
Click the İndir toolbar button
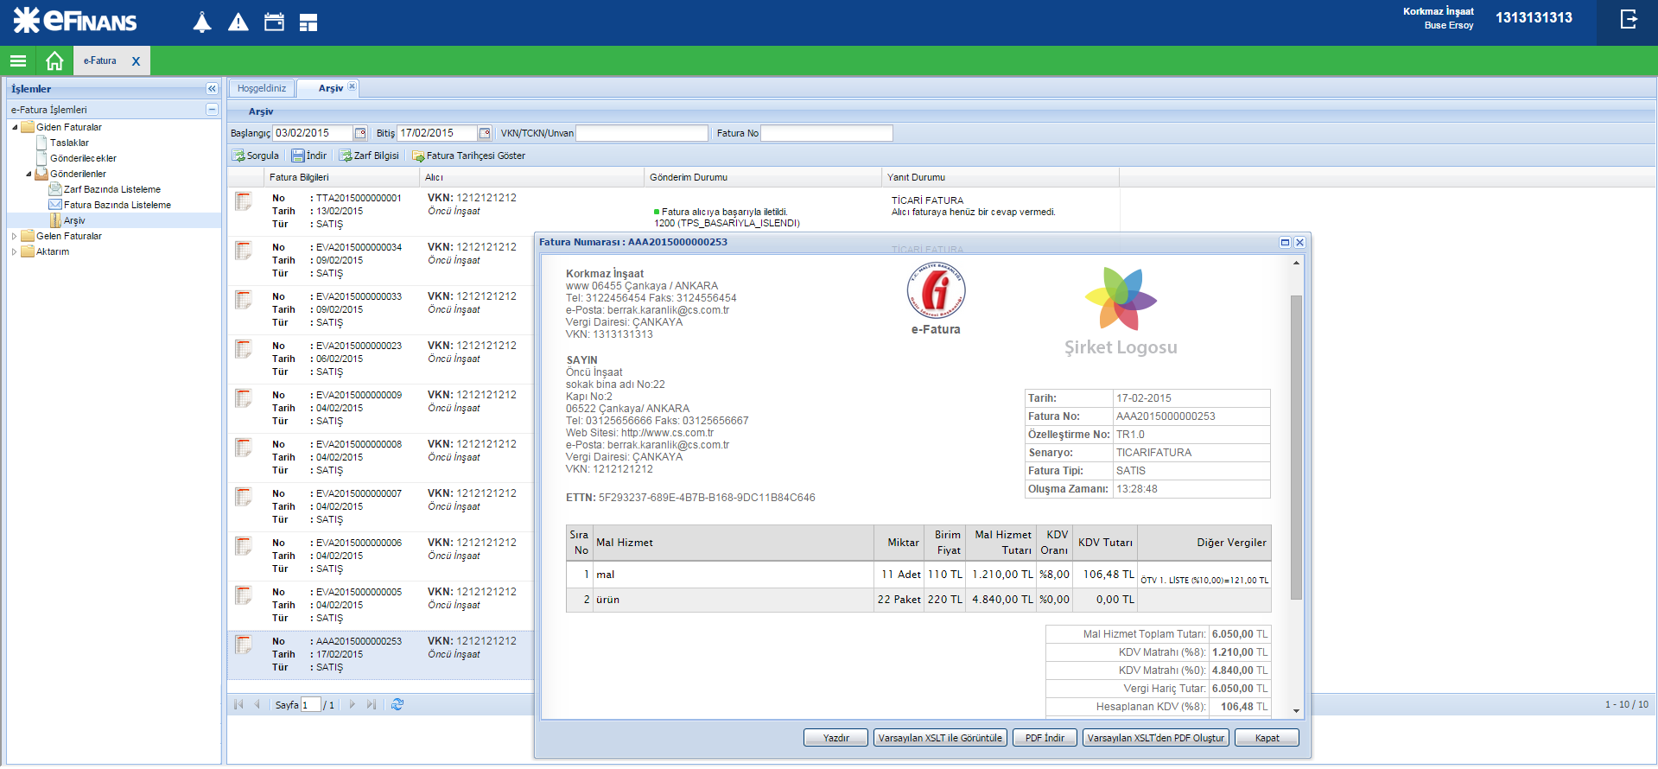(309, 156)
